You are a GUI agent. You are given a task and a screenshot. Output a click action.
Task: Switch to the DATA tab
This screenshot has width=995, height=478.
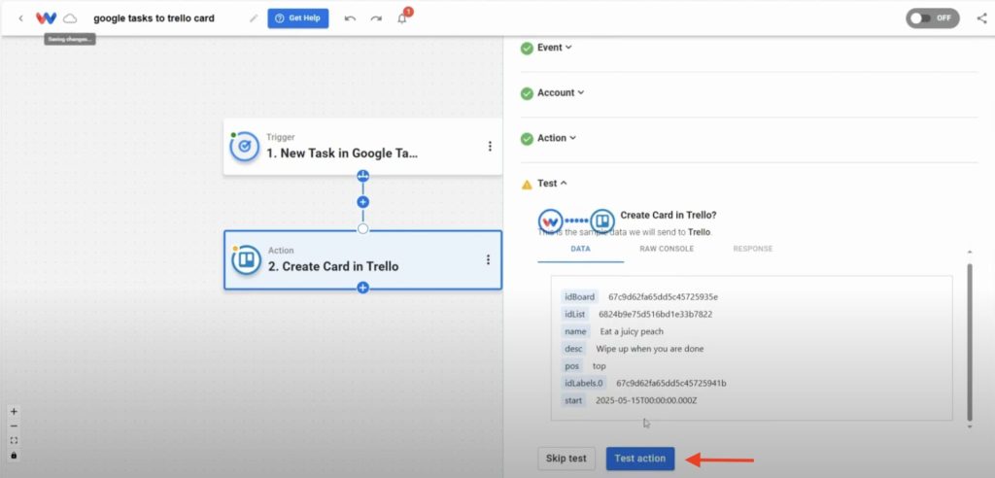click(x=581, y=249)
